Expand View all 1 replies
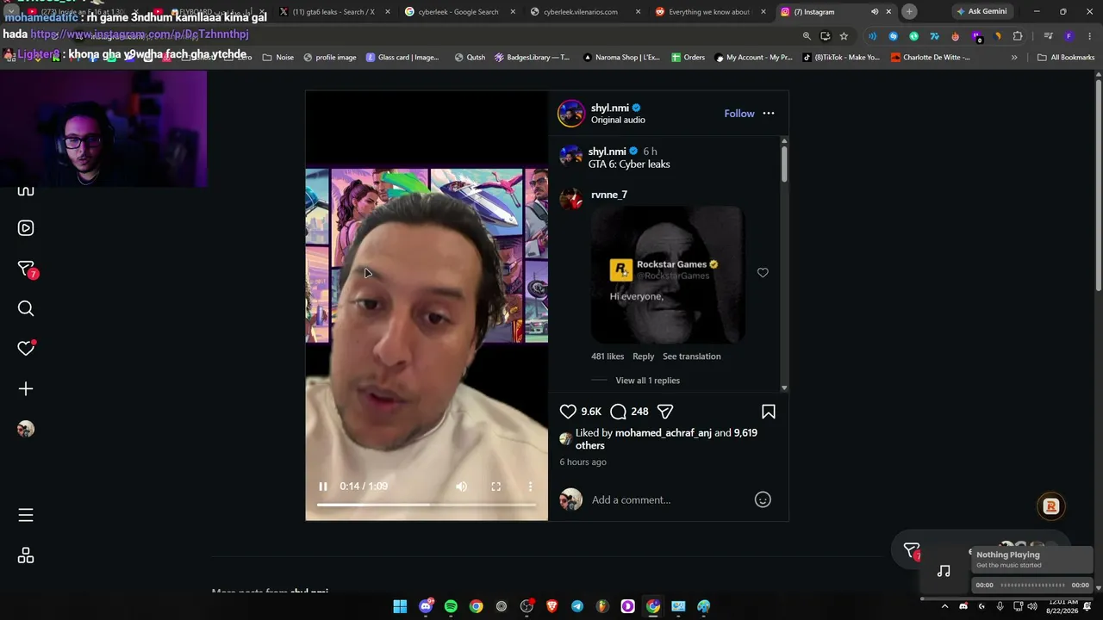1103x620 pixels. 648,381
